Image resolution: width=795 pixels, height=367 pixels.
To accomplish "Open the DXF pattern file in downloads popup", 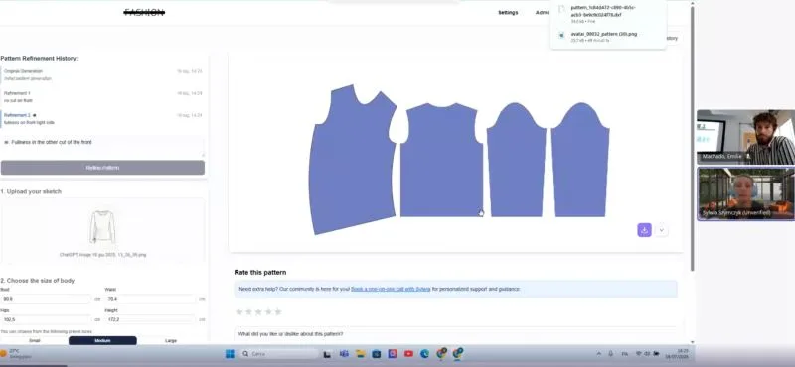I will coord(603,14).
